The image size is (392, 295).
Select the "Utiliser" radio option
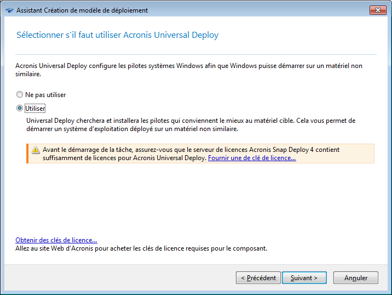click(x=20, y=109)
